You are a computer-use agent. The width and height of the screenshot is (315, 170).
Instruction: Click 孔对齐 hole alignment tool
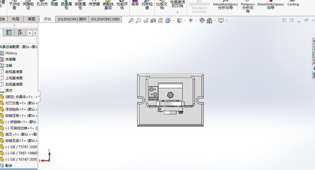pos(42,4)
